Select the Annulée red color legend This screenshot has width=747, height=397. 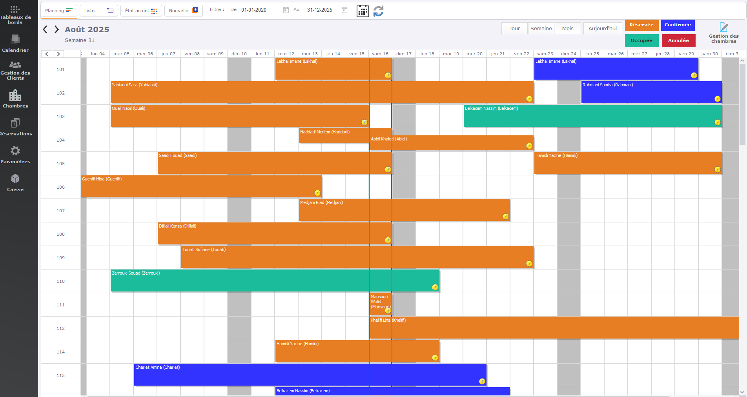click(x=678, y=40)
